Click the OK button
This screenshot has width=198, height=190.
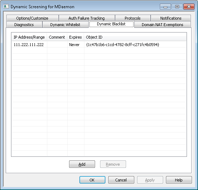(x=92, y=180)
